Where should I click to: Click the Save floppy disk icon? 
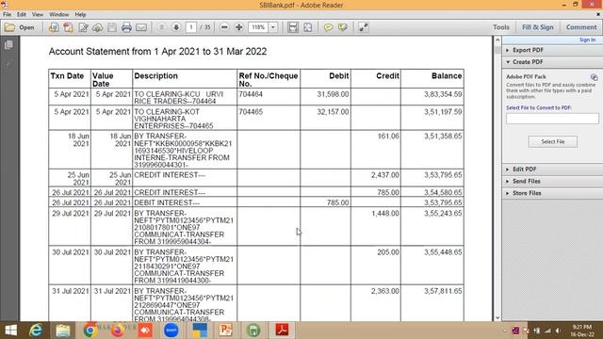tap(112, 27)
